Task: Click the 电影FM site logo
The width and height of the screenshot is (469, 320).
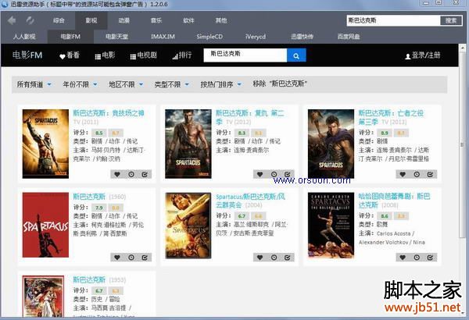Action: point(27,55)
